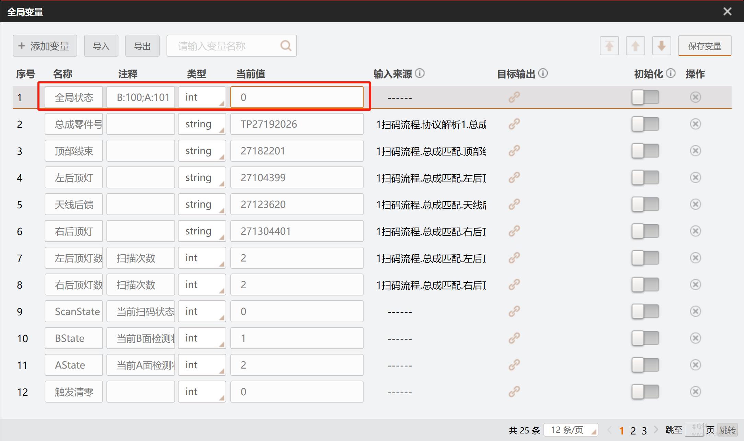Click the move down arrow icon
Viewport: 744px width, 441px height.
click(661, 46)
